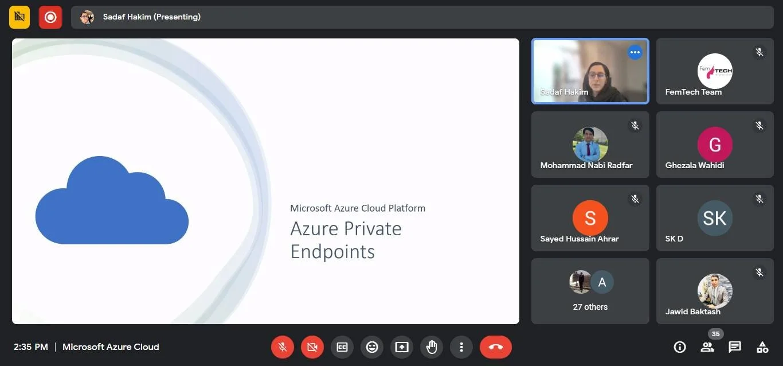This screenshot has height=366, width=783.
Task: Click the SK avatar on SK D tile
Action: pyautogui.click(x=715, y=218)
